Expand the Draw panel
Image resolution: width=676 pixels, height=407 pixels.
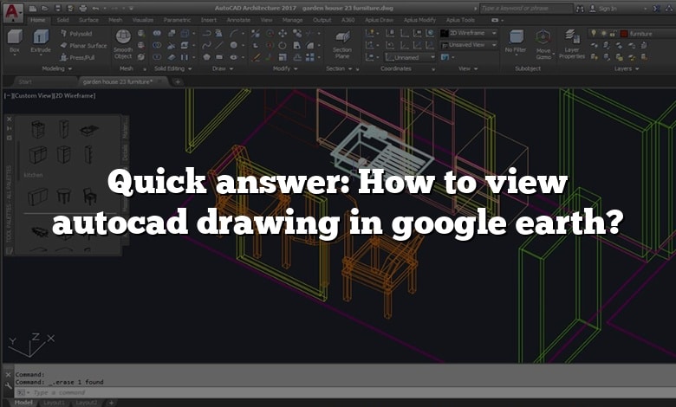point(223,68)
